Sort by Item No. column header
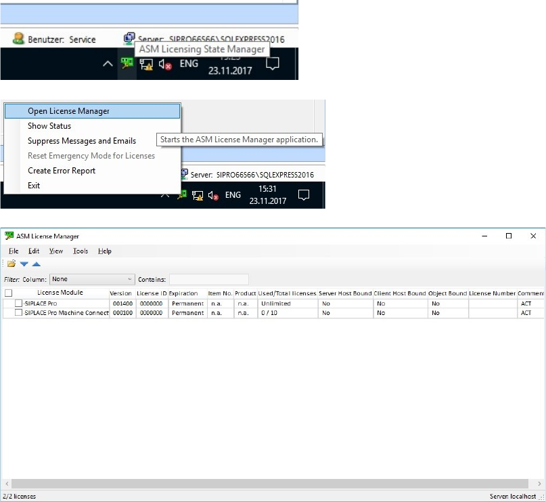Screen dimensions: 546x502 click(220, 293)
